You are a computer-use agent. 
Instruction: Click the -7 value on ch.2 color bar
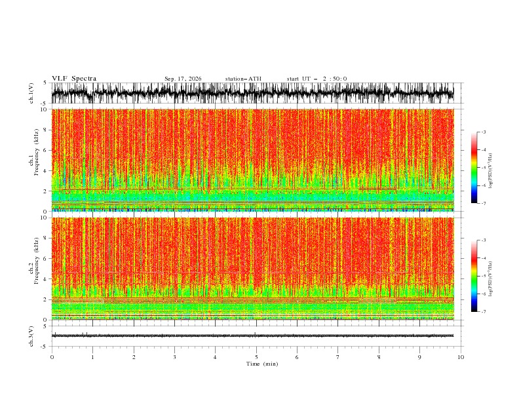click(x=484, y=312)
